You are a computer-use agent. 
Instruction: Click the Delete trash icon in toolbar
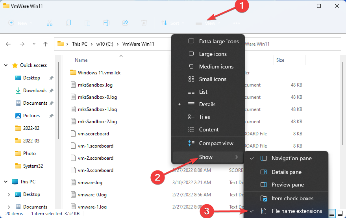pyautogui.click(x=144, y=23)
